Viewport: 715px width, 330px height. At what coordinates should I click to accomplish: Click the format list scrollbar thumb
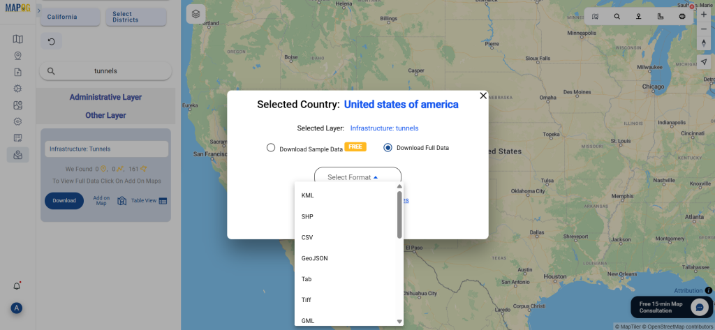pos(399,214)
